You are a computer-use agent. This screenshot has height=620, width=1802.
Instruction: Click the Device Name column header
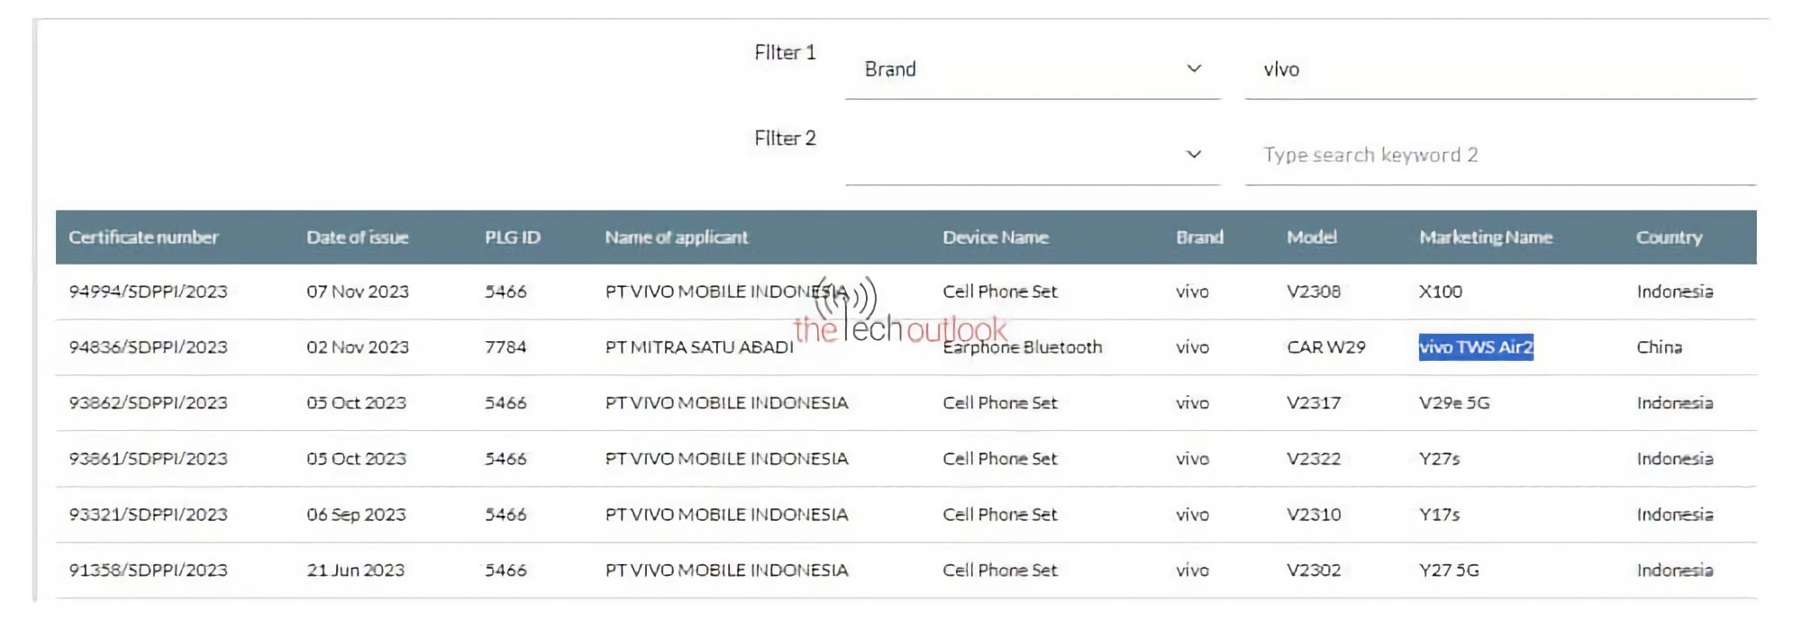click(995, 238)
